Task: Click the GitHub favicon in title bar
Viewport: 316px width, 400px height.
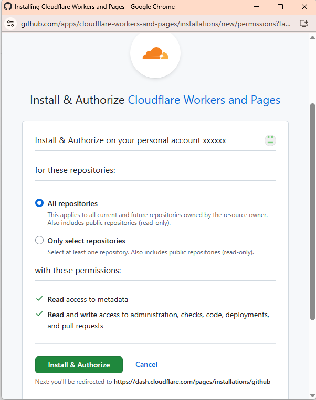Action: (x=8, y=6)
